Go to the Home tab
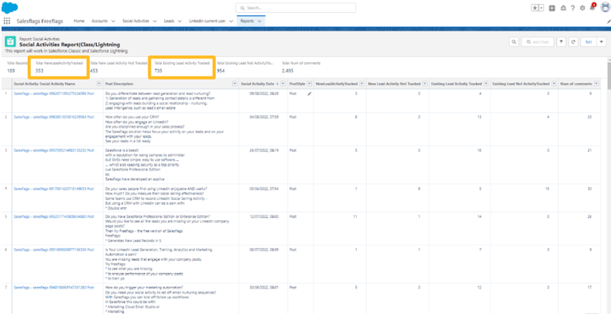611x317 pixels. (79, 21)
